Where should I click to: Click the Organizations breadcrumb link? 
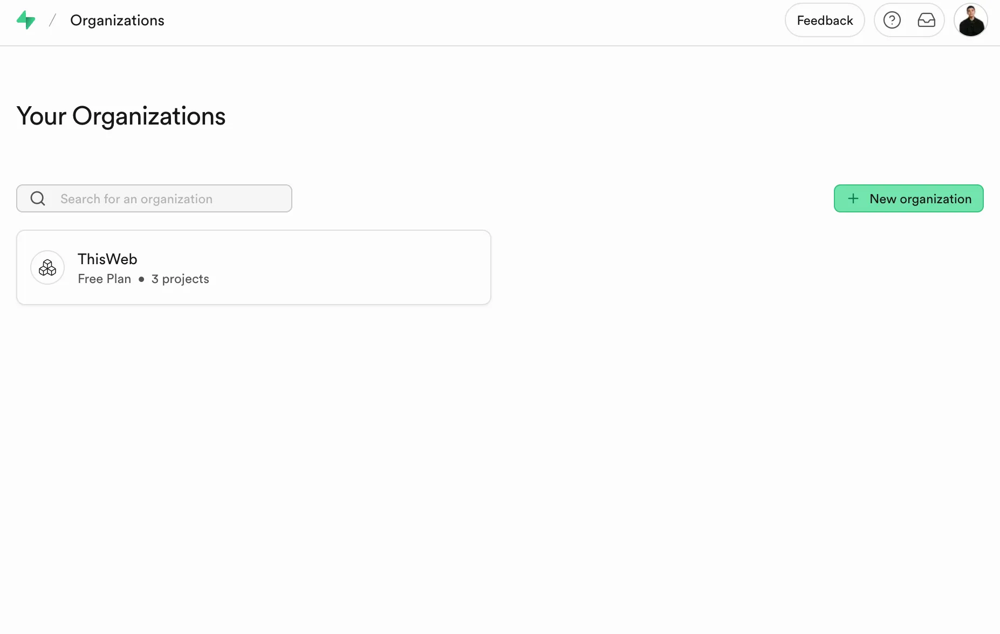(117, 20)
